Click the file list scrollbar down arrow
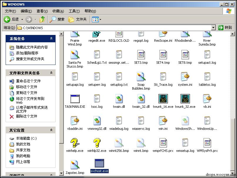 click(x=234, y=173)
